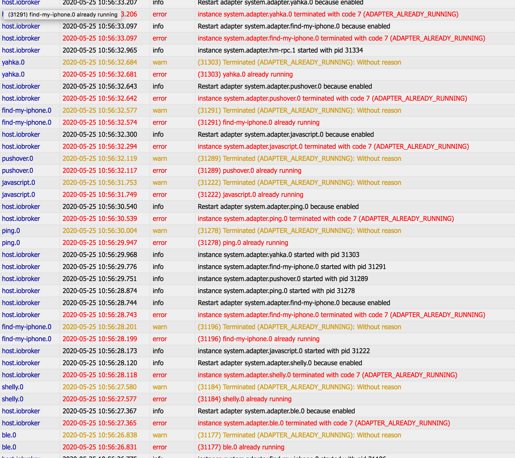Click tooltip '(31291) find-my-iphone.0 already running'
Viewport: 515px width, 458px height.
coord(63,15)
